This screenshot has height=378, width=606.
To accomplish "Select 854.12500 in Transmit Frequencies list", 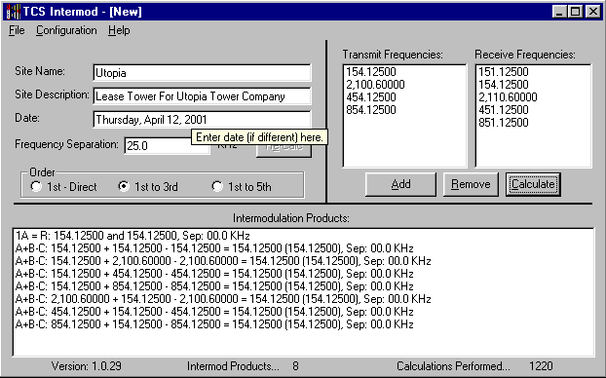I will click(x=371, y=110).
